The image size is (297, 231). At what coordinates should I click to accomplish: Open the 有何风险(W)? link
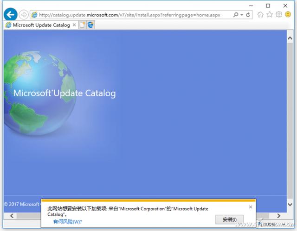pos(67,222)
